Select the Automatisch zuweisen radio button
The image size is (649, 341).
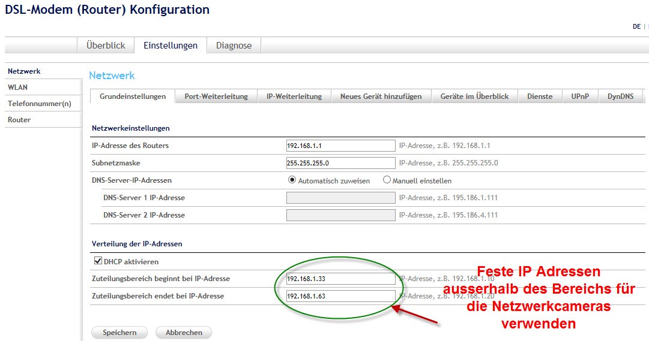coord(292,180)
